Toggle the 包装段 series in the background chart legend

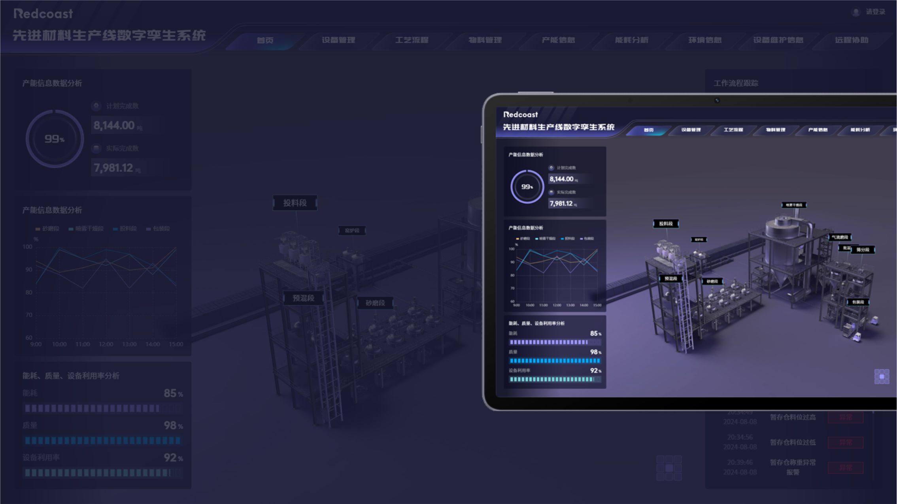[158, 229]
